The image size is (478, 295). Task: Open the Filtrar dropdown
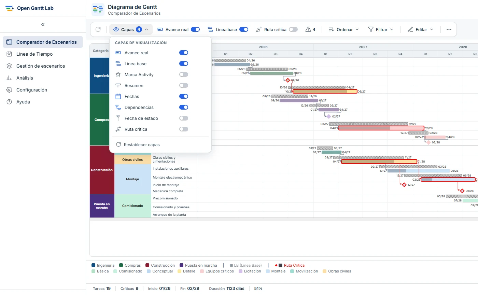381,29
